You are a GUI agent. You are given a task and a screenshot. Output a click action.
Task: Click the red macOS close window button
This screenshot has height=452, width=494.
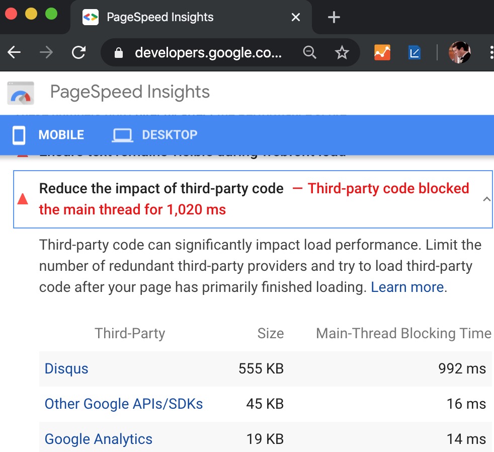pos(11,14)
